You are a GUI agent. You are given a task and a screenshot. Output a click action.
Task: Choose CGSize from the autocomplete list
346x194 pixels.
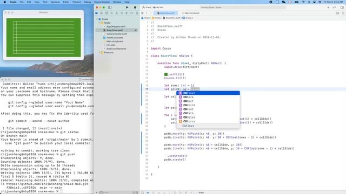[x=208, y=97]
